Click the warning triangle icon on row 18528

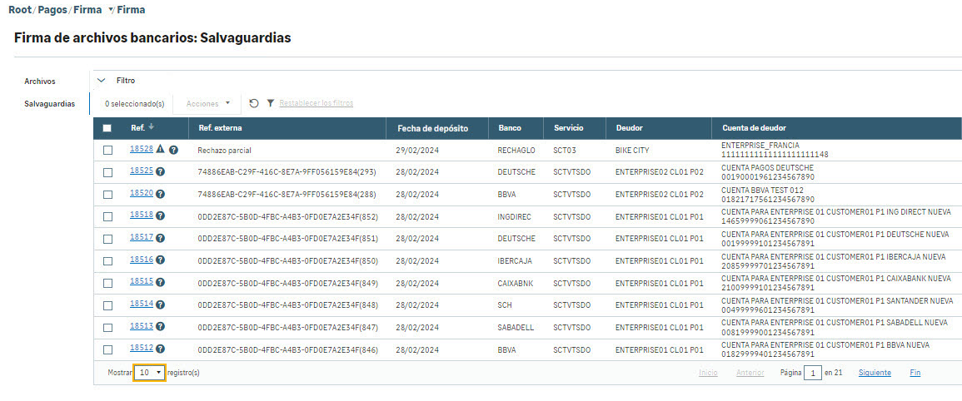[x=161, y=149]
